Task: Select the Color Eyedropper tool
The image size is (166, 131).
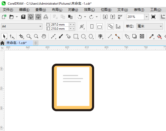Action: pos(152,36)
